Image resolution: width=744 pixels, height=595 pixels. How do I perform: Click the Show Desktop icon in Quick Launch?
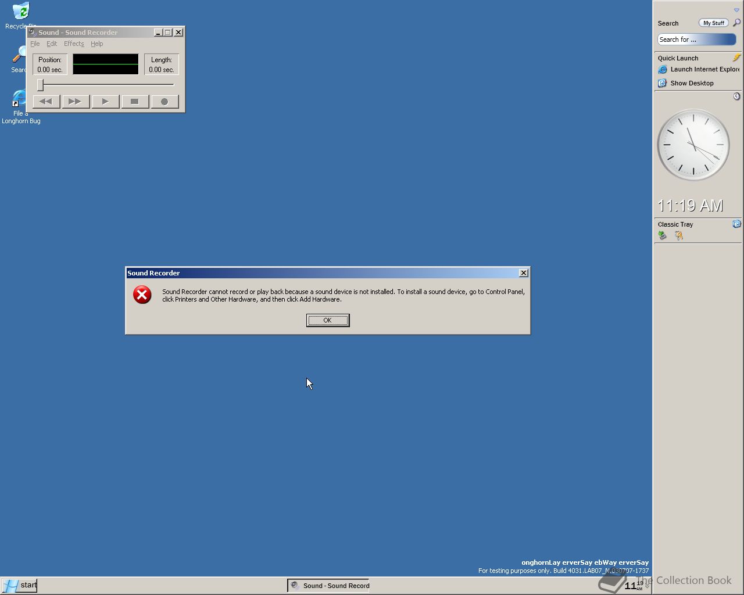point(662,83)
